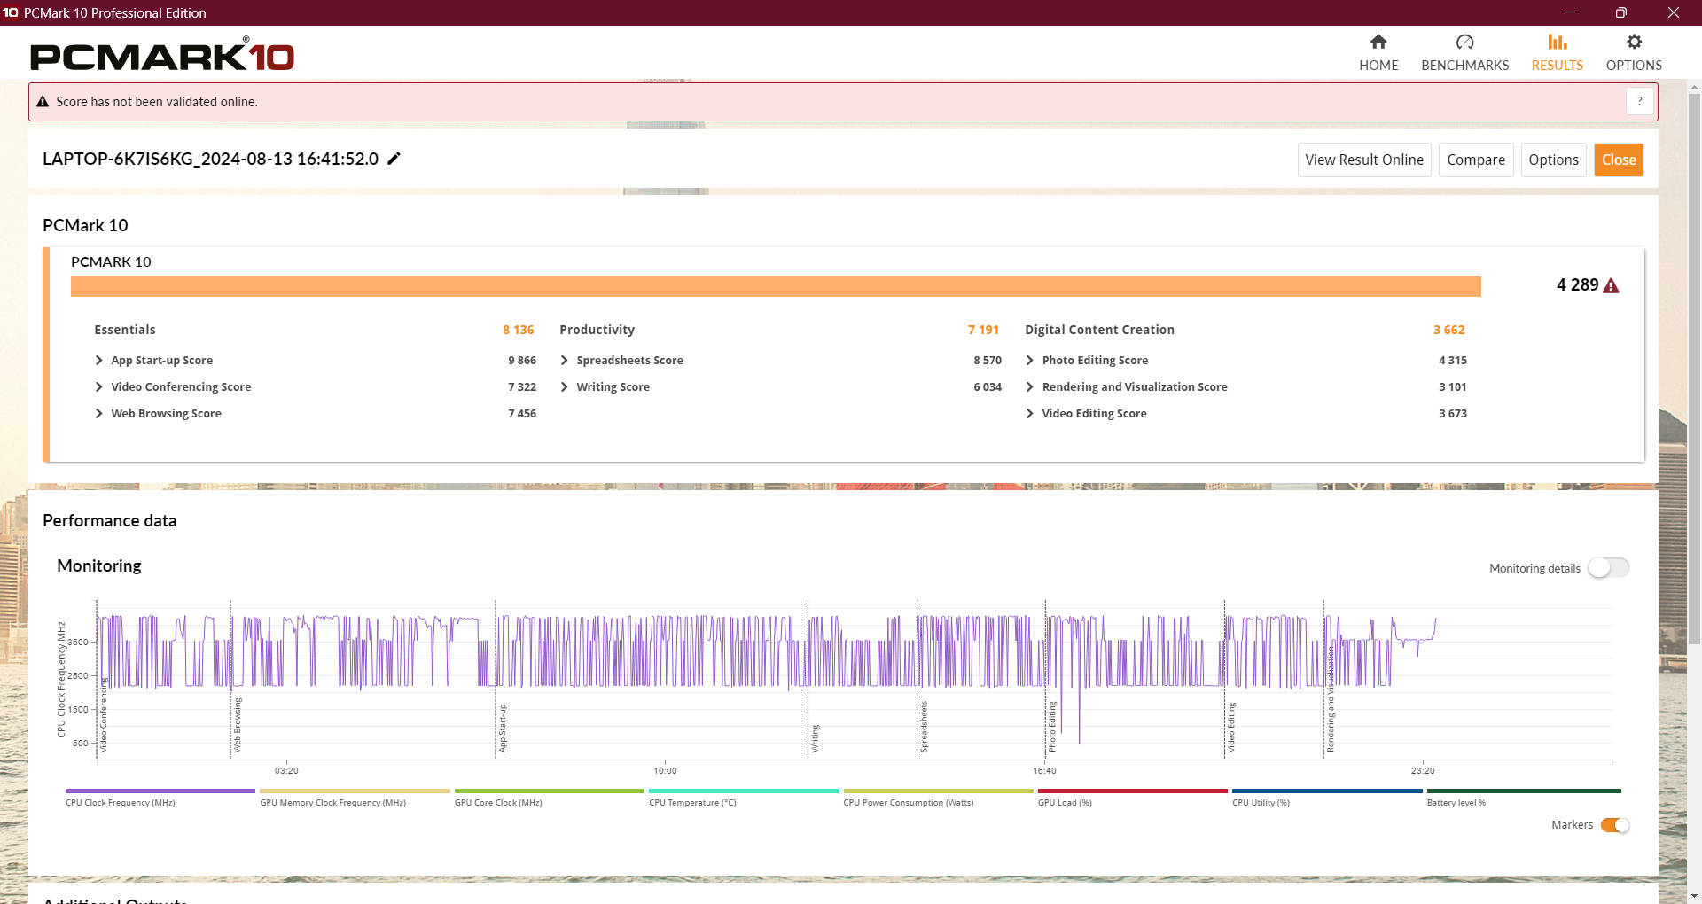Click the scrollbar down arrow
This screenshot has height=904, width=1702.
[x=1694, y=896]
